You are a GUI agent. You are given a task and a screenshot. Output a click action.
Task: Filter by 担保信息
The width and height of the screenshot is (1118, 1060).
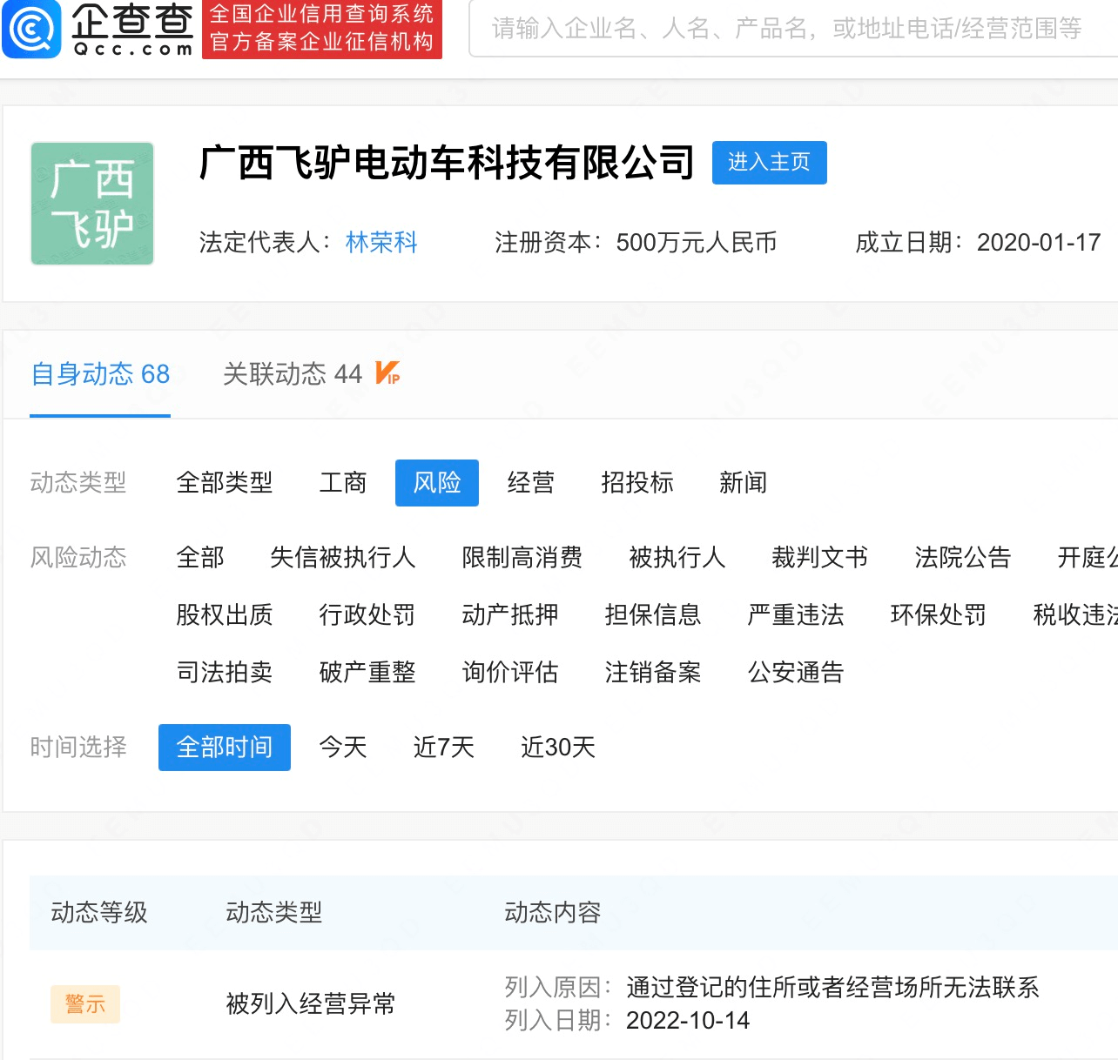[653, 614]
